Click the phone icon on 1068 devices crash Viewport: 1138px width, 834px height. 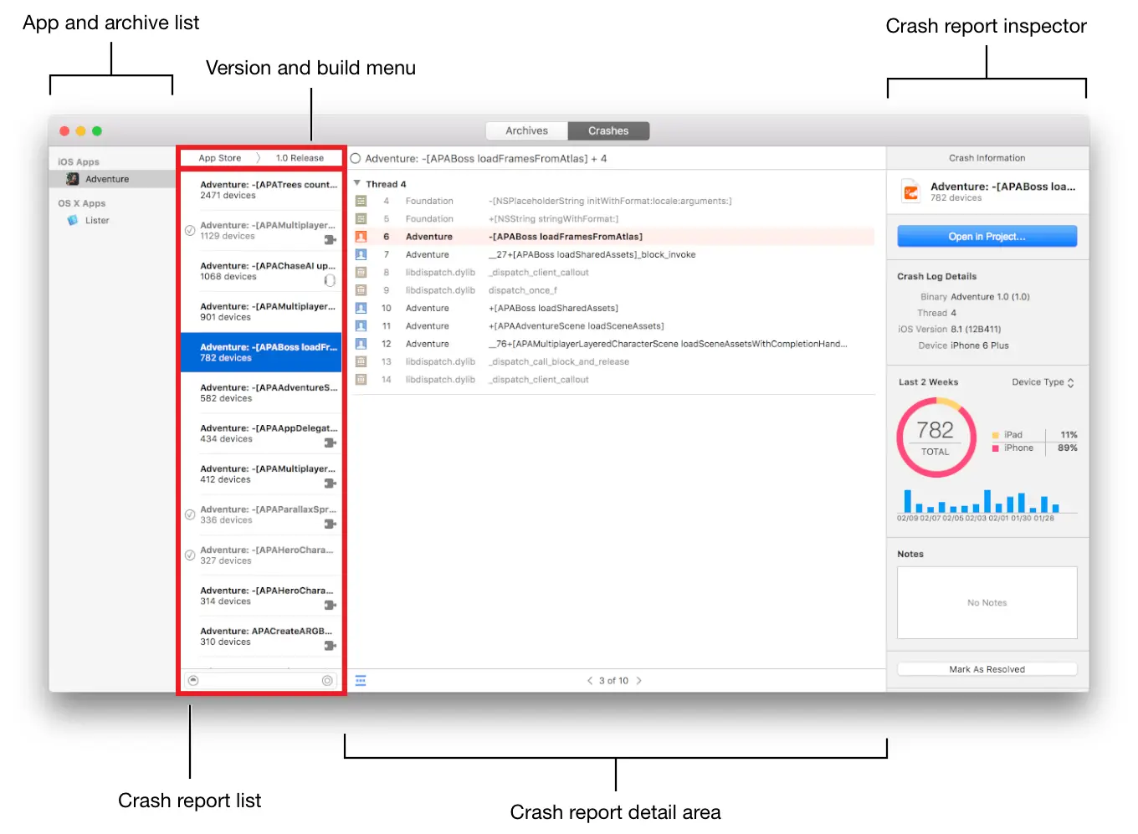[330, 280]
